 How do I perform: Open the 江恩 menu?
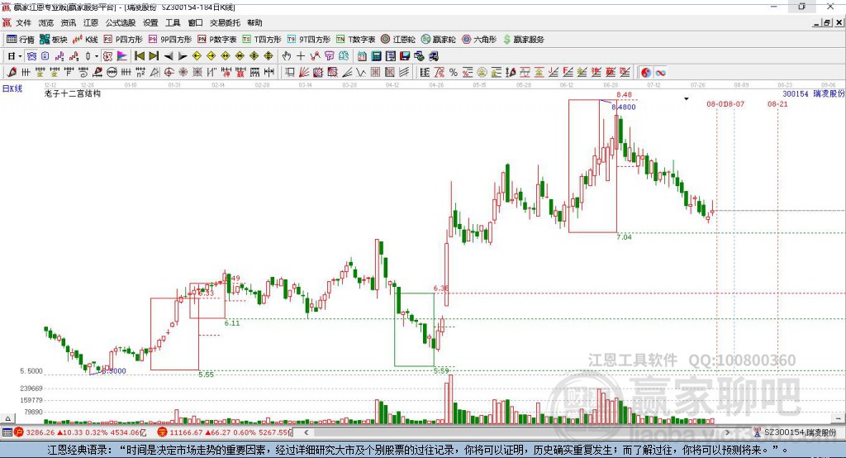[91, 22]
